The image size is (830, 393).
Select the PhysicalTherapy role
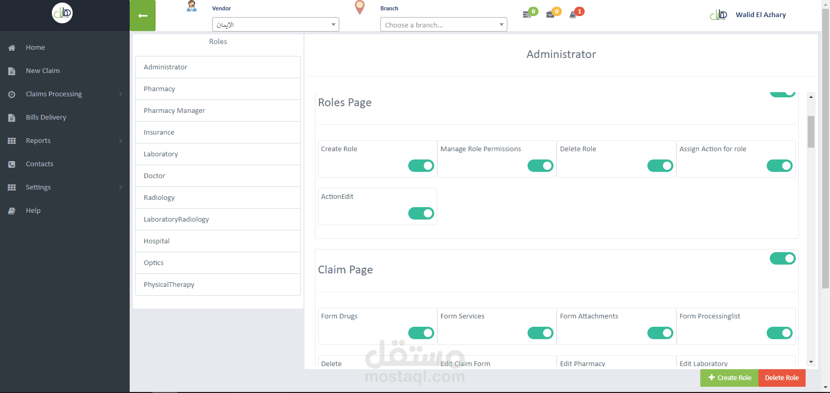(x=218, y=285)
